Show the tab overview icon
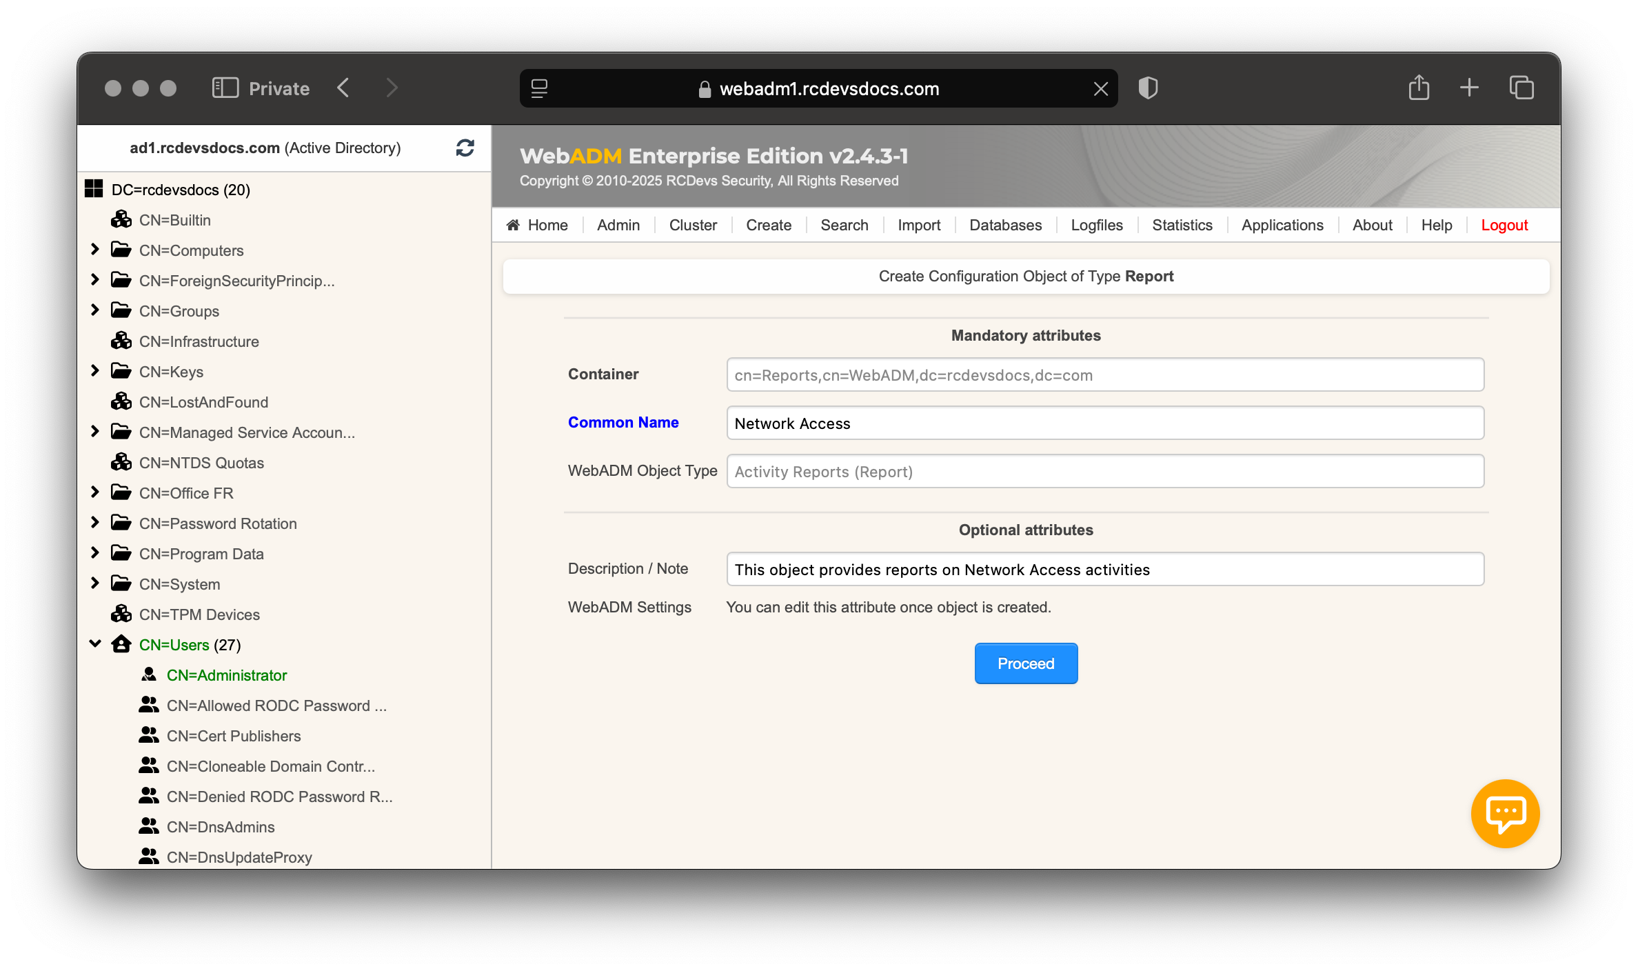1638x971 pixels. [x=1521, y=88]
